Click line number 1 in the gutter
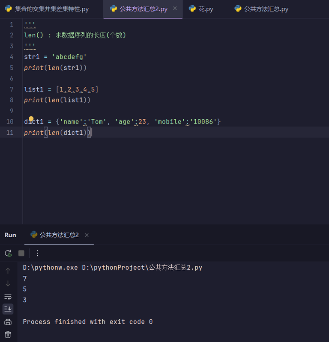 click(12, 24)
